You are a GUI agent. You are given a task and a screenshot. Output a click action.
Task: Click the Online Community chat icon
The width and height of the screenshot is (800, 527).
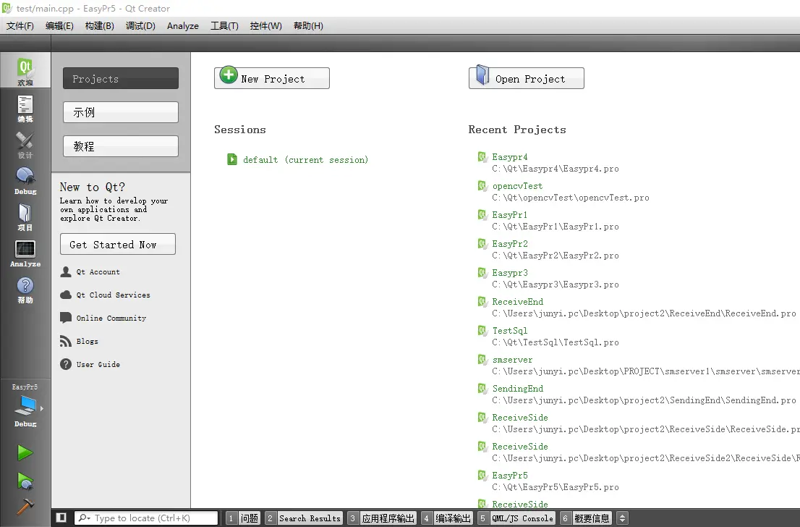pos(66,318)
